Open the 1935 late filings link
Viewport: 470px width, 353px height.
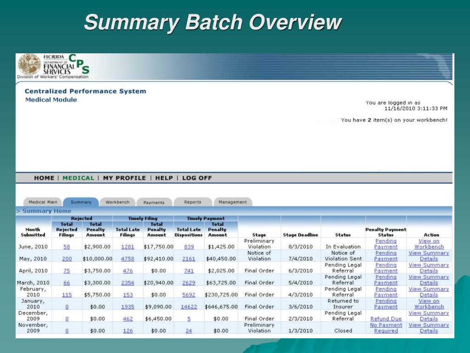coord(128,307)
